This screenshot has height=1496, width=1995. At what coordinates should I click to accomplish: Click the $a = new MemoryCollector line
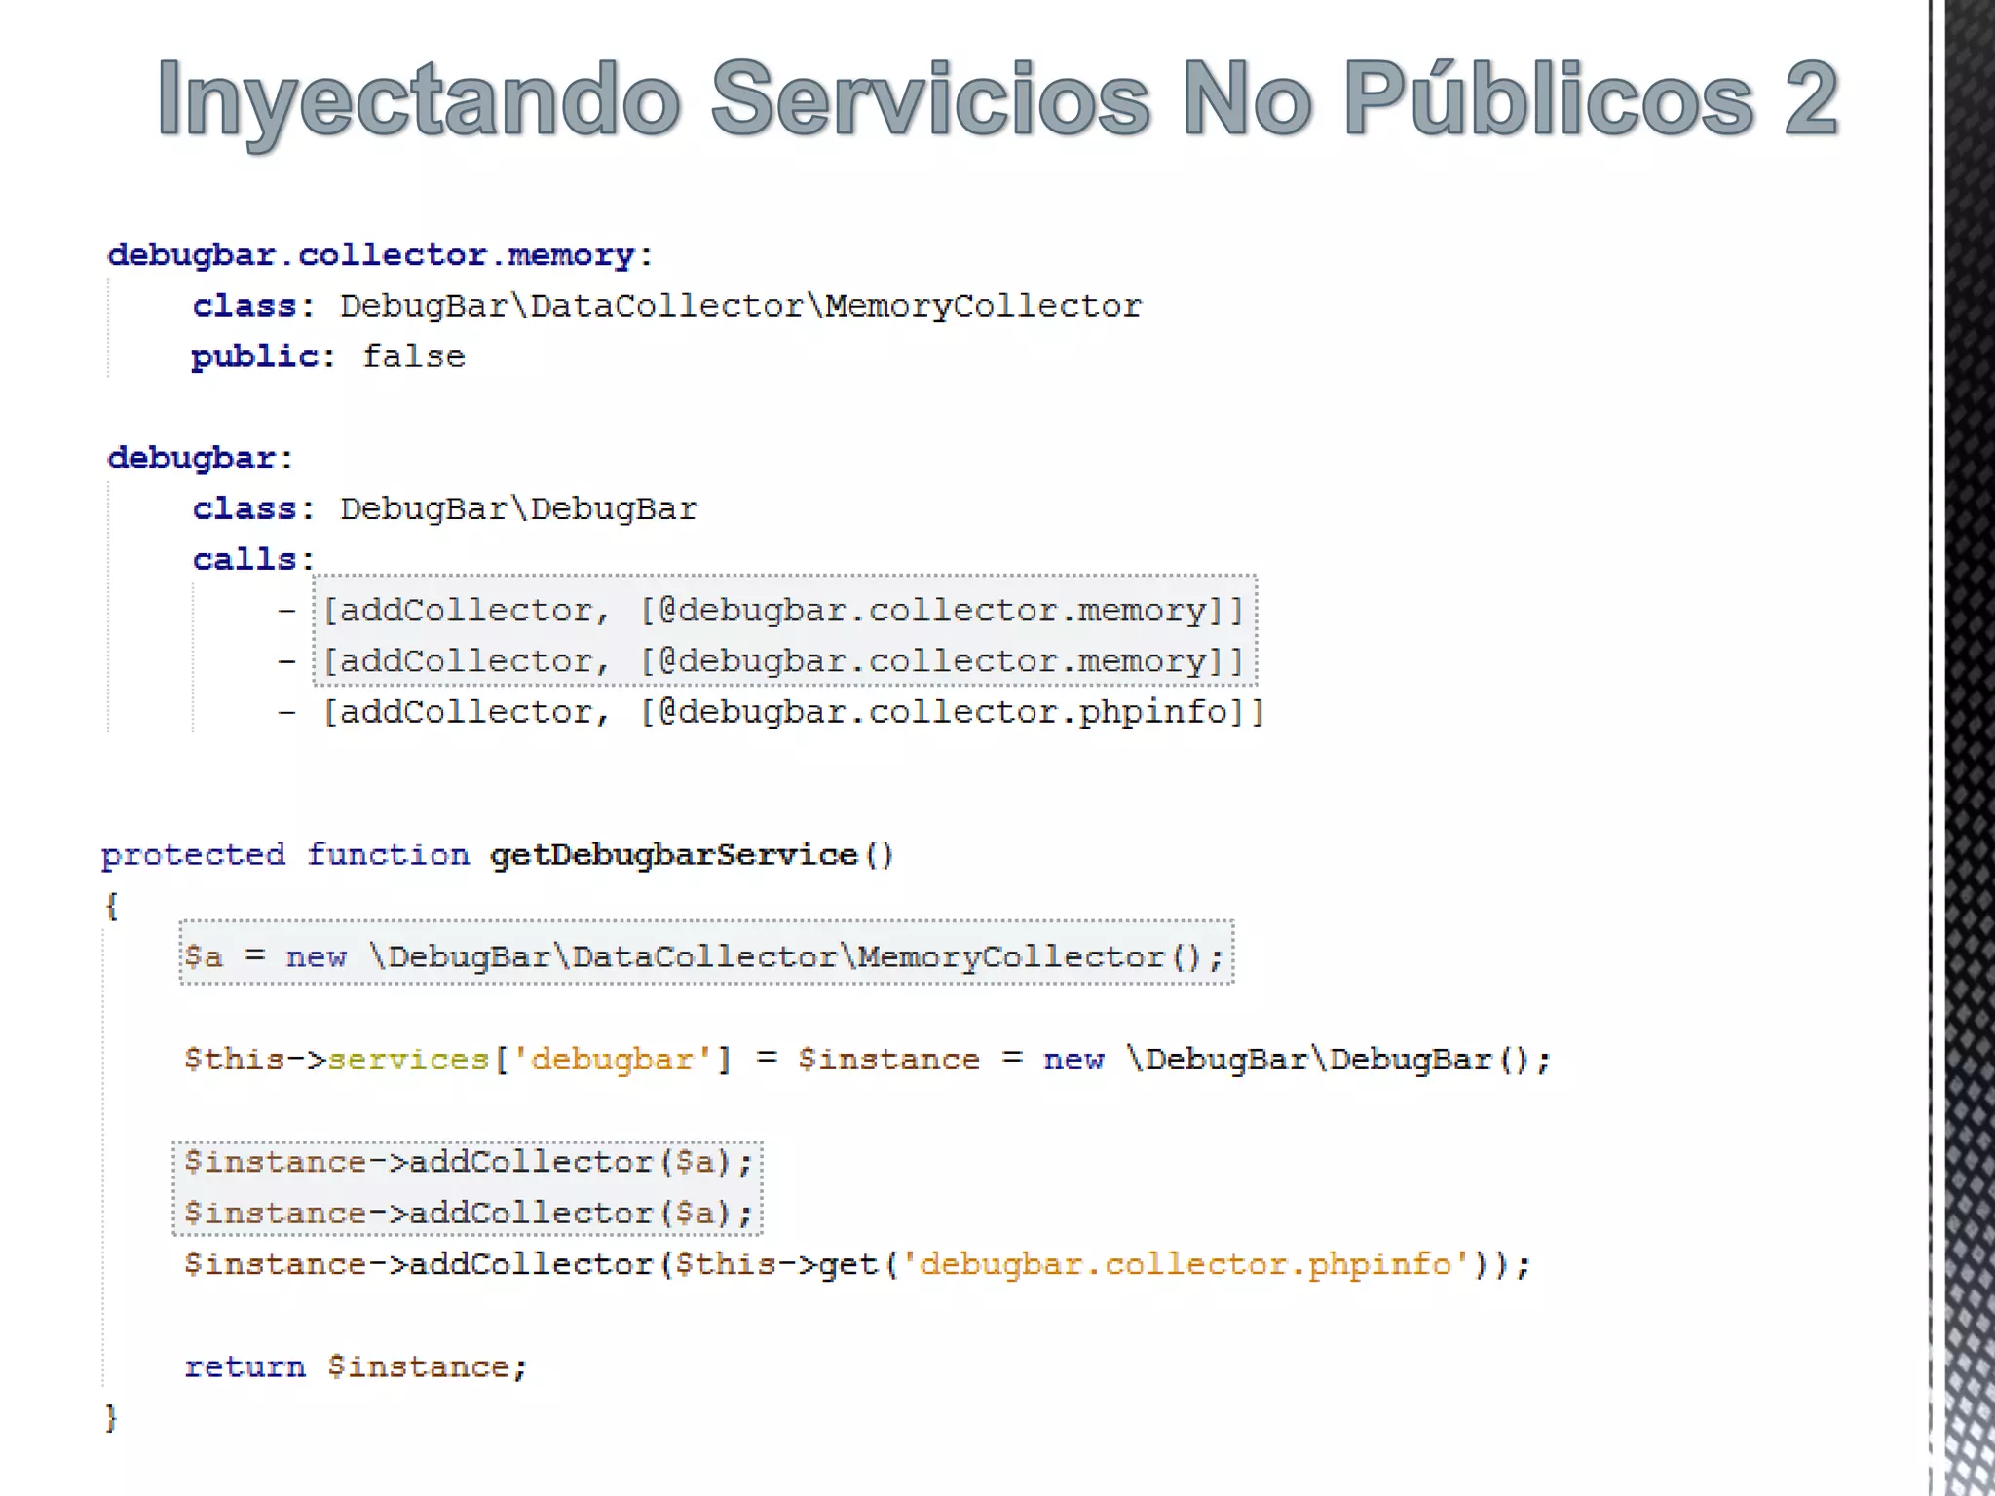point(704,956)
